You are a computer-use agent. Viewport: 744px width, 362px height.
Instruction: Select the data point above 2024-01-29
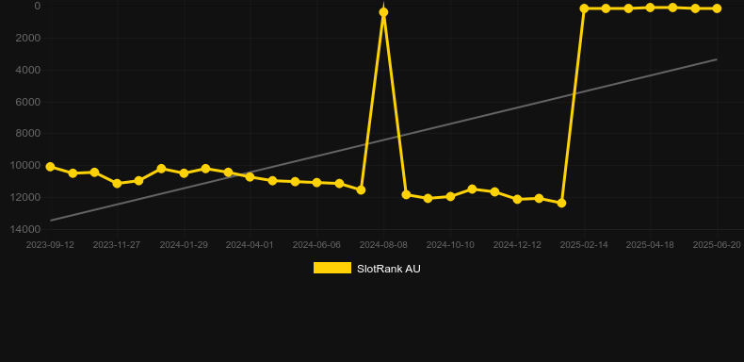[184, 173]
